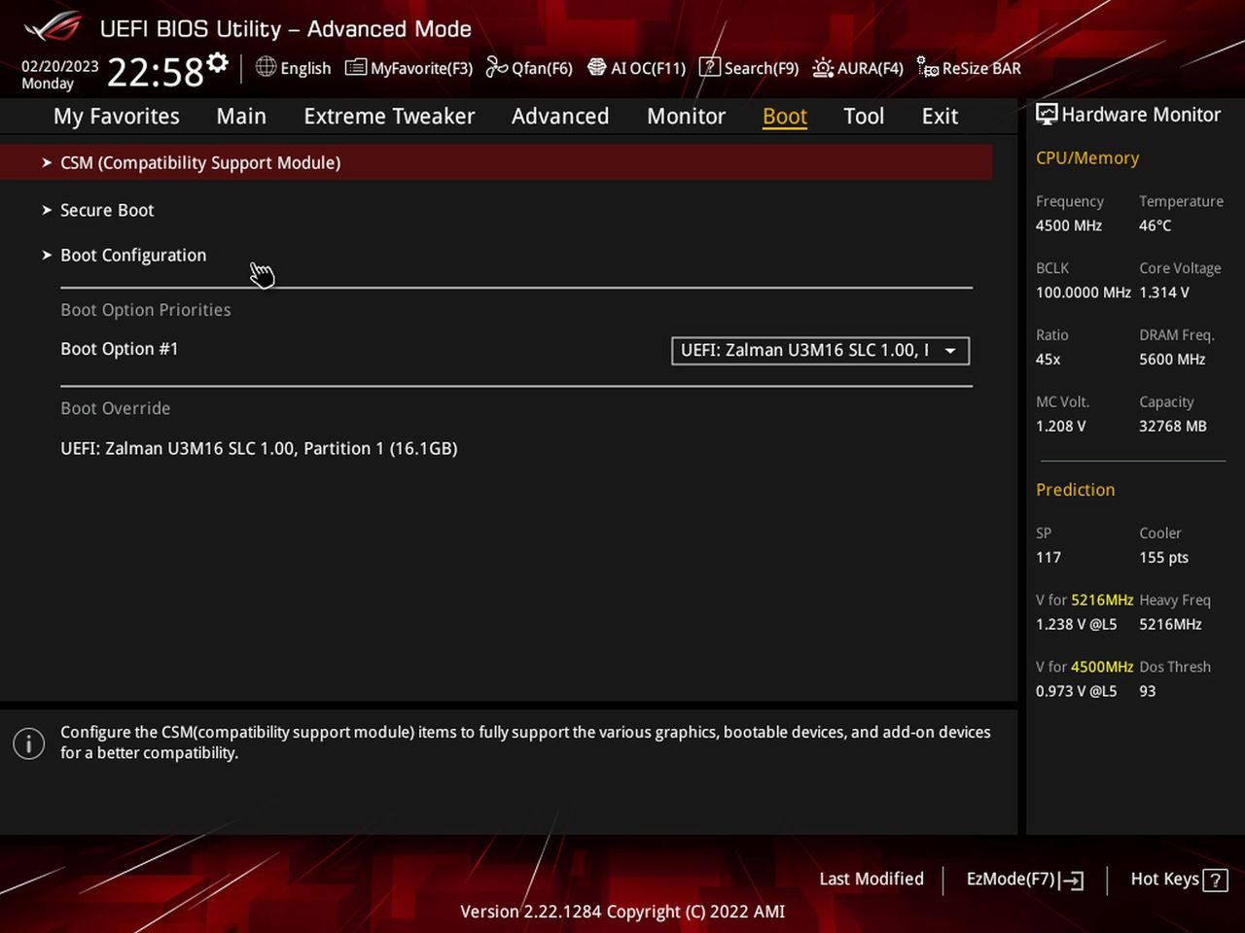Image resolution: width=1245 pixels, height=933 pixels.
Task: Click the MyFavorite list icon
Action: [356, 68]
